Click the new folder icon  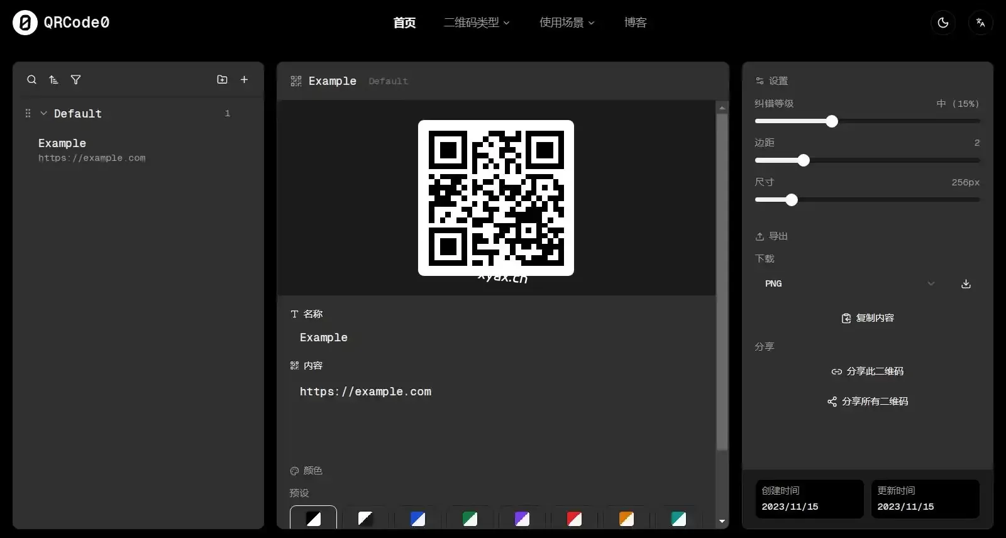tap(222, 80)
